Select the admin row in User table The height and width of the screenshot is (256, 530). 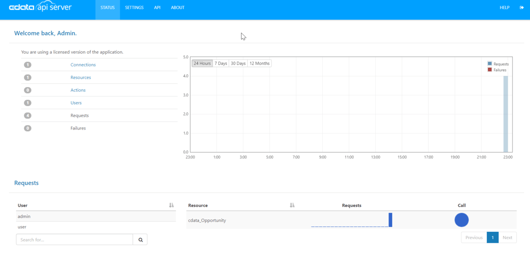(96, 216)
